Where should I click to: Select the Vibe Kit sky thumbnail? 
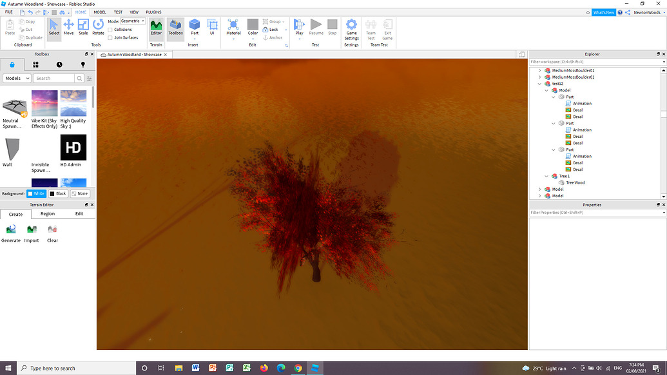tap(44, 103)
